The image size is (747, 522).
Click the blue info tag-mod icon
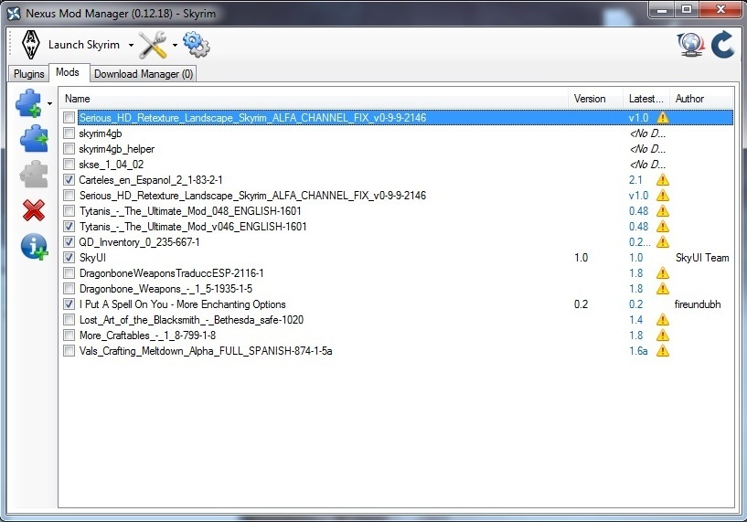pos(34,246)
